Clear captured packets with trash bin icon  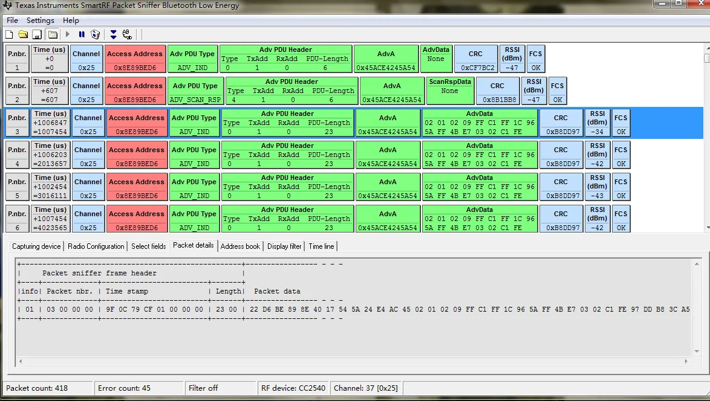pyautogui.click(x=95, y=34)
